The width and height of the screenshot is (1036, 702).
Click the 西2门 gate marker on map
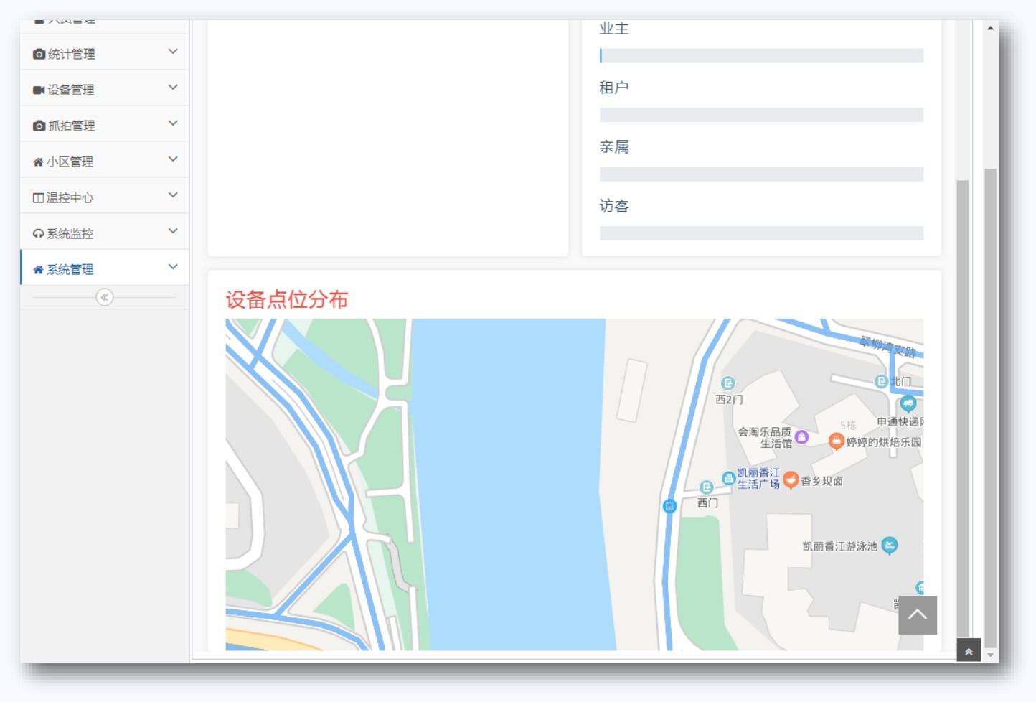tap(727, 383)
